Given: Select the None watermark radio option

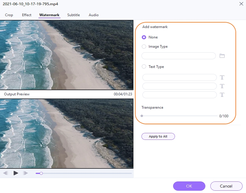Looking at the screenshot, I should pyautogui.click(x=144, y=37).
